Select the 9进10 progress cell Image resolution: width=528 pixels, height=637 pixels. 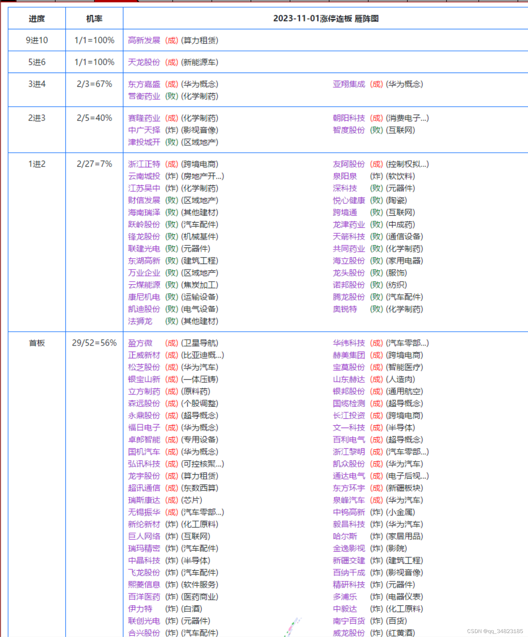(37, 40)
